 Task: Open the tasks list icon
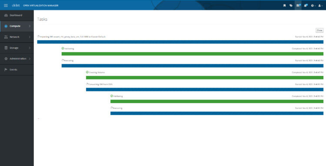[298, 5]
